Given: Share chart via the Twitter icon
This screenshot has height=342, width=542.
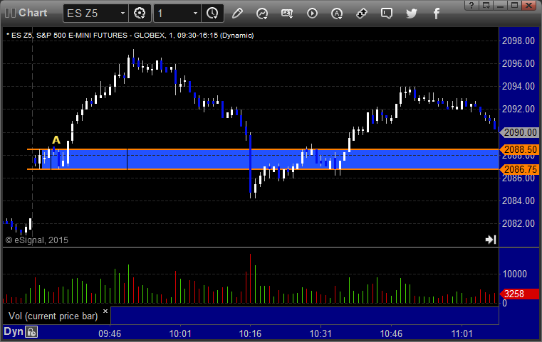Looking at the screenshot, I should pyautogui.click(x=412, y=14).
